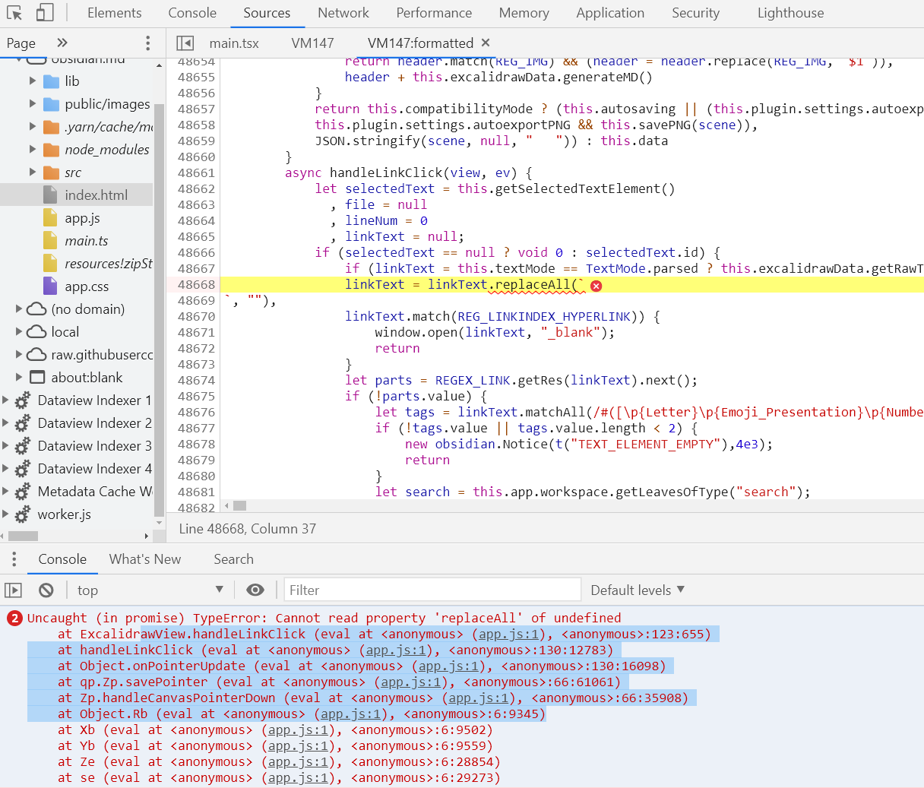Open app.js:1 link in Object.Rb line
The height and width of the screenshot is (788, 924).
click(x=350, y=714)
